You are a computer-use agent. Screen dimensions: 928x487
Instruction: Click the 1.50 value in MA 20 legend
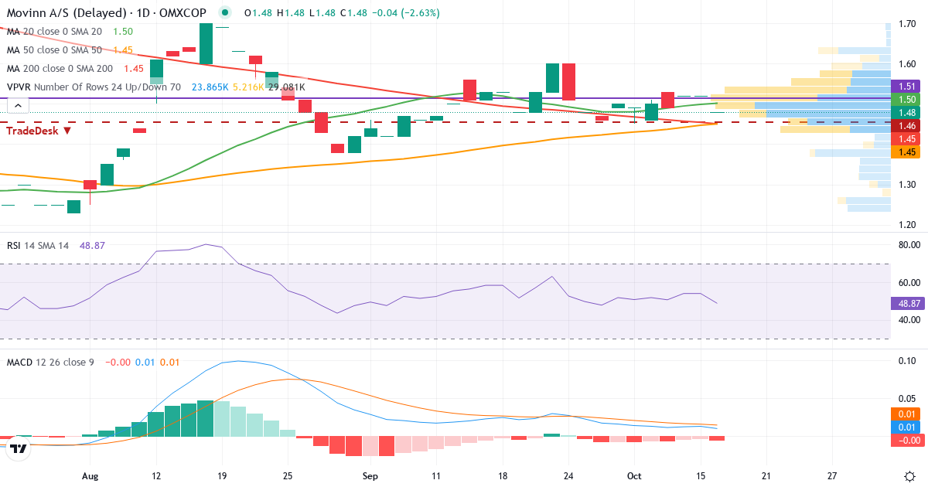pos(123,31)
